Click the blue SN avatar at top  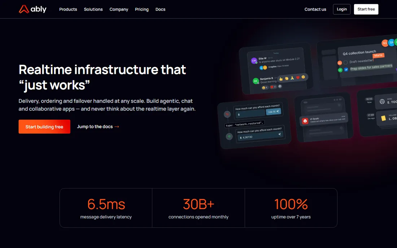tap(392, 43)
